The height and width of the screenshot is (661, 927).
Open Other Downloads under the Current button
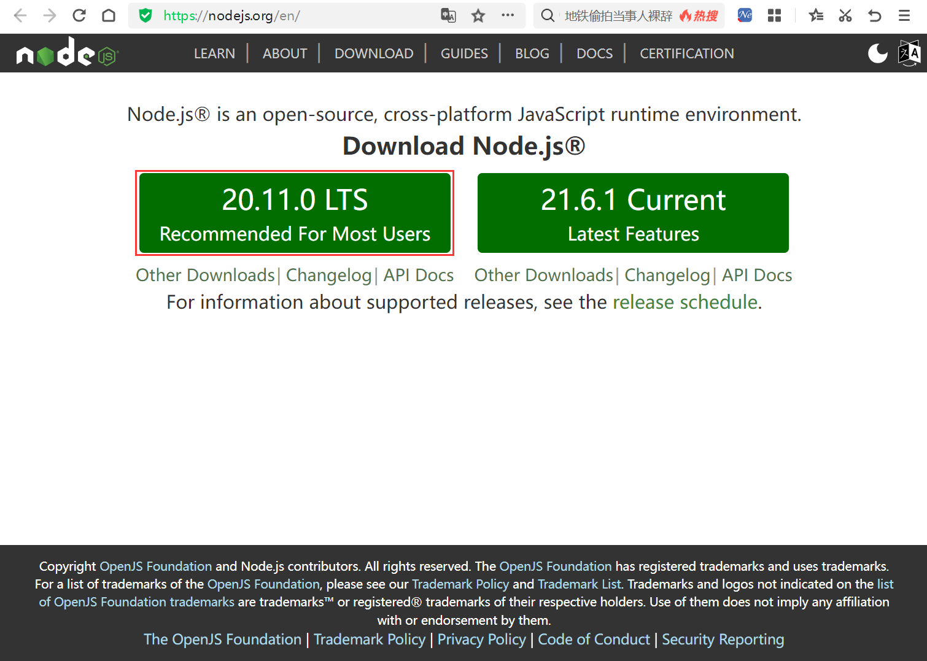(x=544, y=275)
